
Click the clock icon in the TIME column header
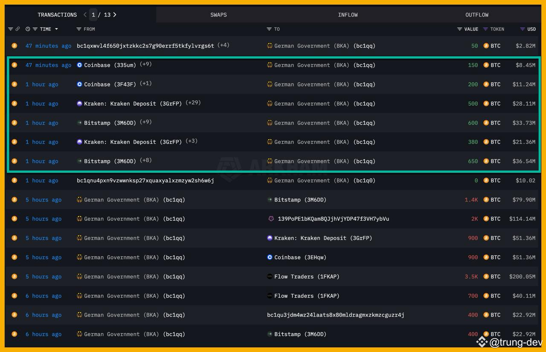27,29
